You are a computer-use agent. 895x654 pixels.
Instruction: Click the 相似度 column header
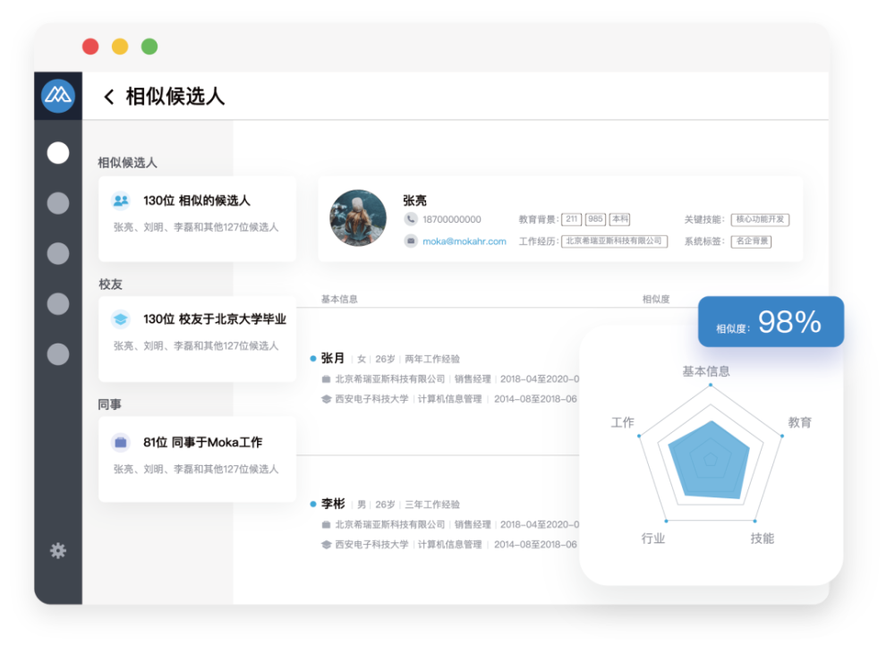(x=656, y=299)
